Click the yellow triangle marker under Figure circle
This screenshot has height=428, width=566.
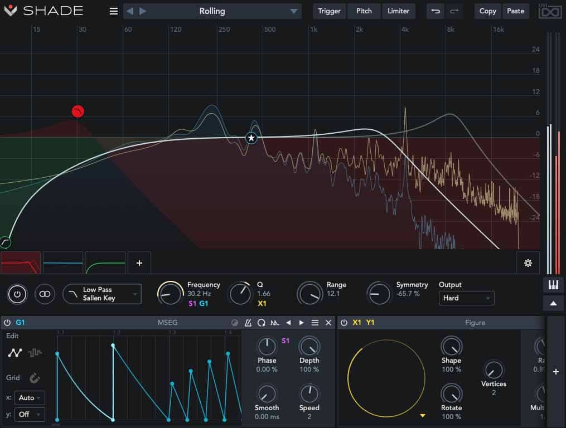(x=422, y=416)
